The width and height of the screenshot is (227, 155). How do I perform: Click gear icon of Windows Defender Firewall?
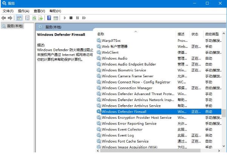coord(99,112)
